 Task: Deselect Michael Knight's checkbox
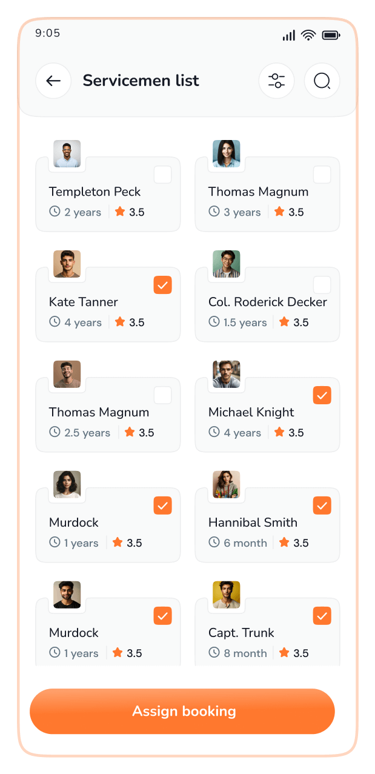click(322, 395)
